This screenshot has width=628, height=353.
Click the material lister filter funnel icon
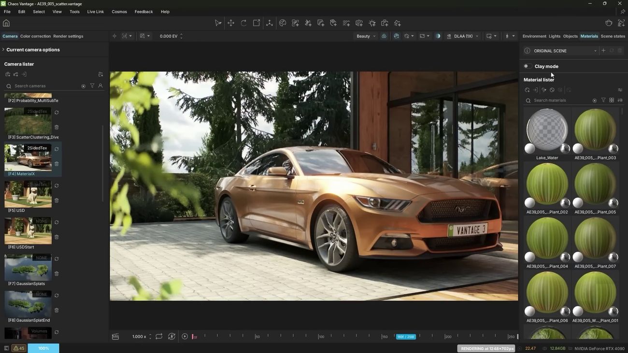(603, 100)
